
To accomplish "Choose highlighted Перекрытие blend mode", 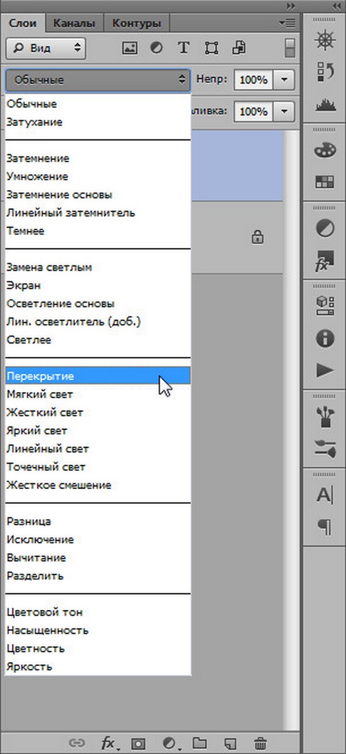I will point(97,376).
